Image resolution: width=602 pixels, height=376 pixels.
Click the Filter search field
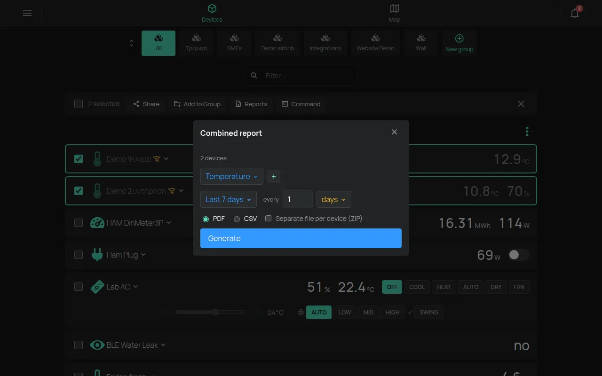tap(301, 75)
